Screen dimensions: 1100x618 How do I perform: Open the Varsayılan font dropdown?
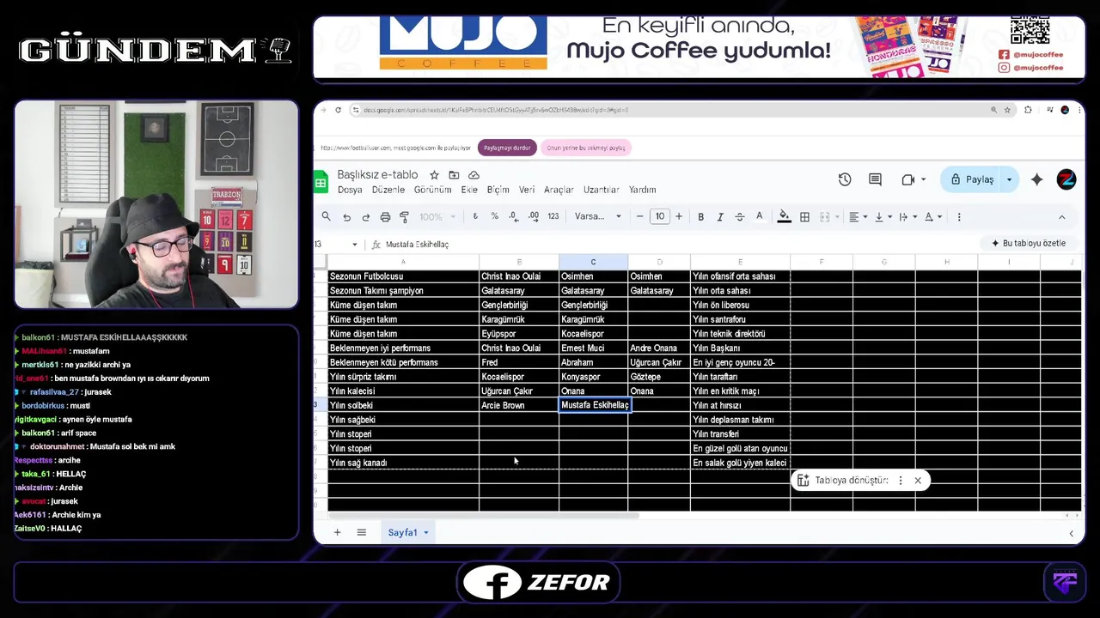(x=598, y=217)
